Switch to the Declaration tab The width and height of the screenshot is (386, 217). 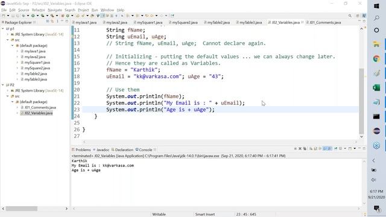(122, 150)
